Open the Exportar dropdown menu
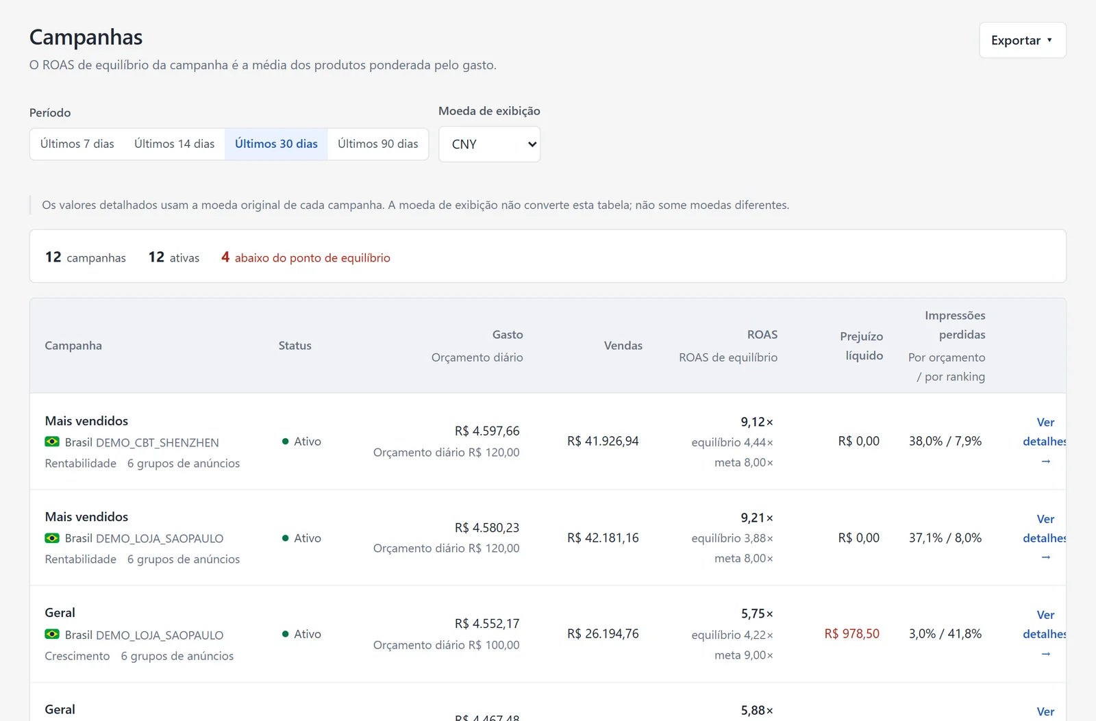Viewport: 1096px width, 721px height. point(1022,40)
